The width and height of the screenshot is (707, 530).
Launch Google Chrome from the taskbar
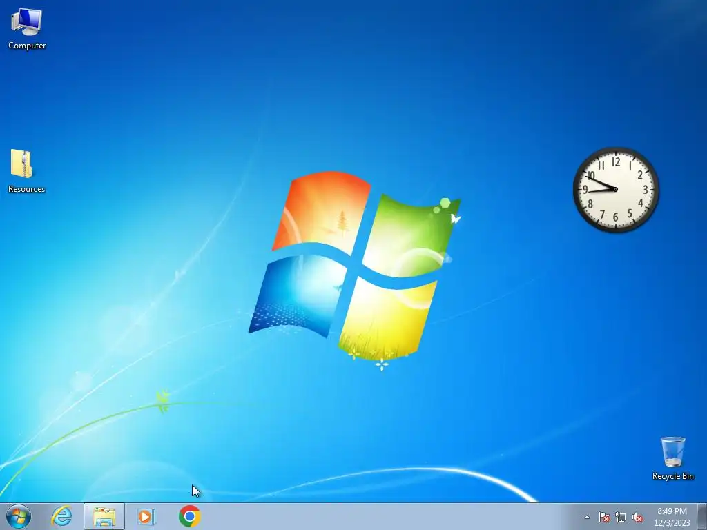(189, 516)
